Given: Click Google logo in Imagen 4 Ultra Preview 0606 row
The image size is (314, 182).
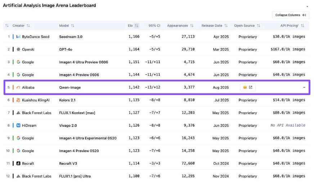Looking at the screenshot, I should [x=18, y=62].
